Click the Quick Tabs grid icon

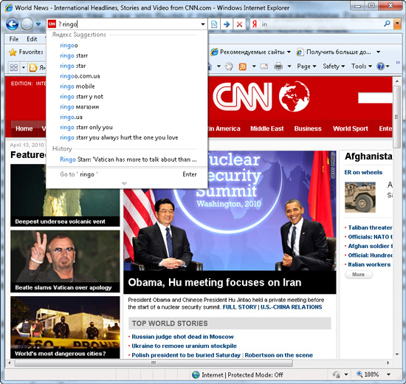pyautogui.click(x=13, y=67)
